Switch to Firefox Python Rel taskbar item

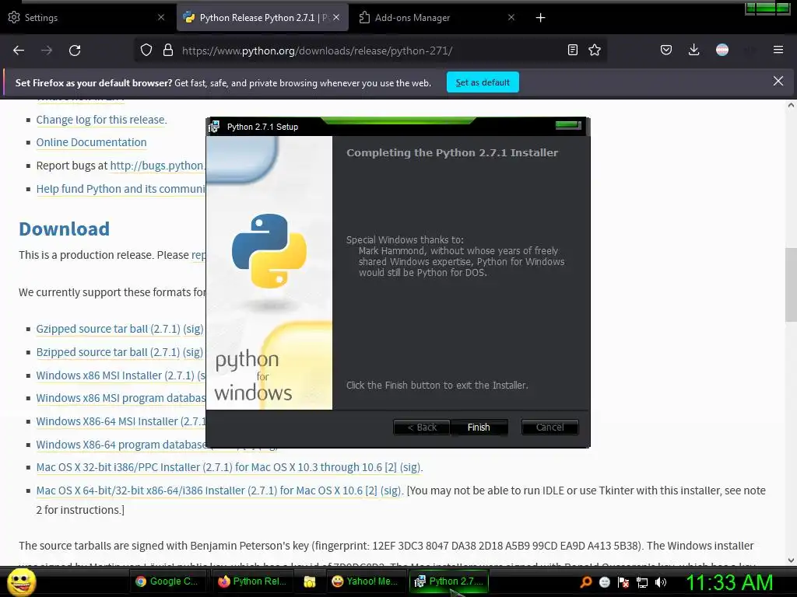pyautogui.click(x=252, y=581)
